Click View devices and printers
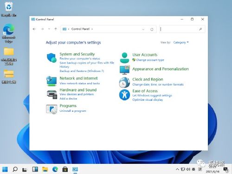232x174 pixels. pos(77,94)
